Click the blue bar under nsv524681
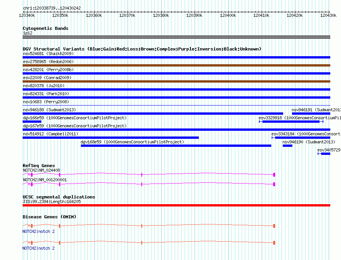The width and height of the screenshot is (341, 260). point(176,57)
